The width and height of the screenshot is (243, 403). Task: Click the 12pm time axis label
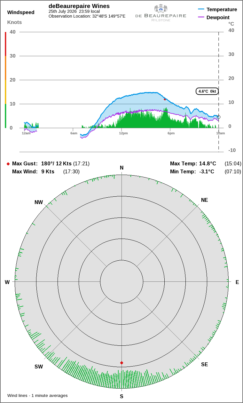coord(123,133)
